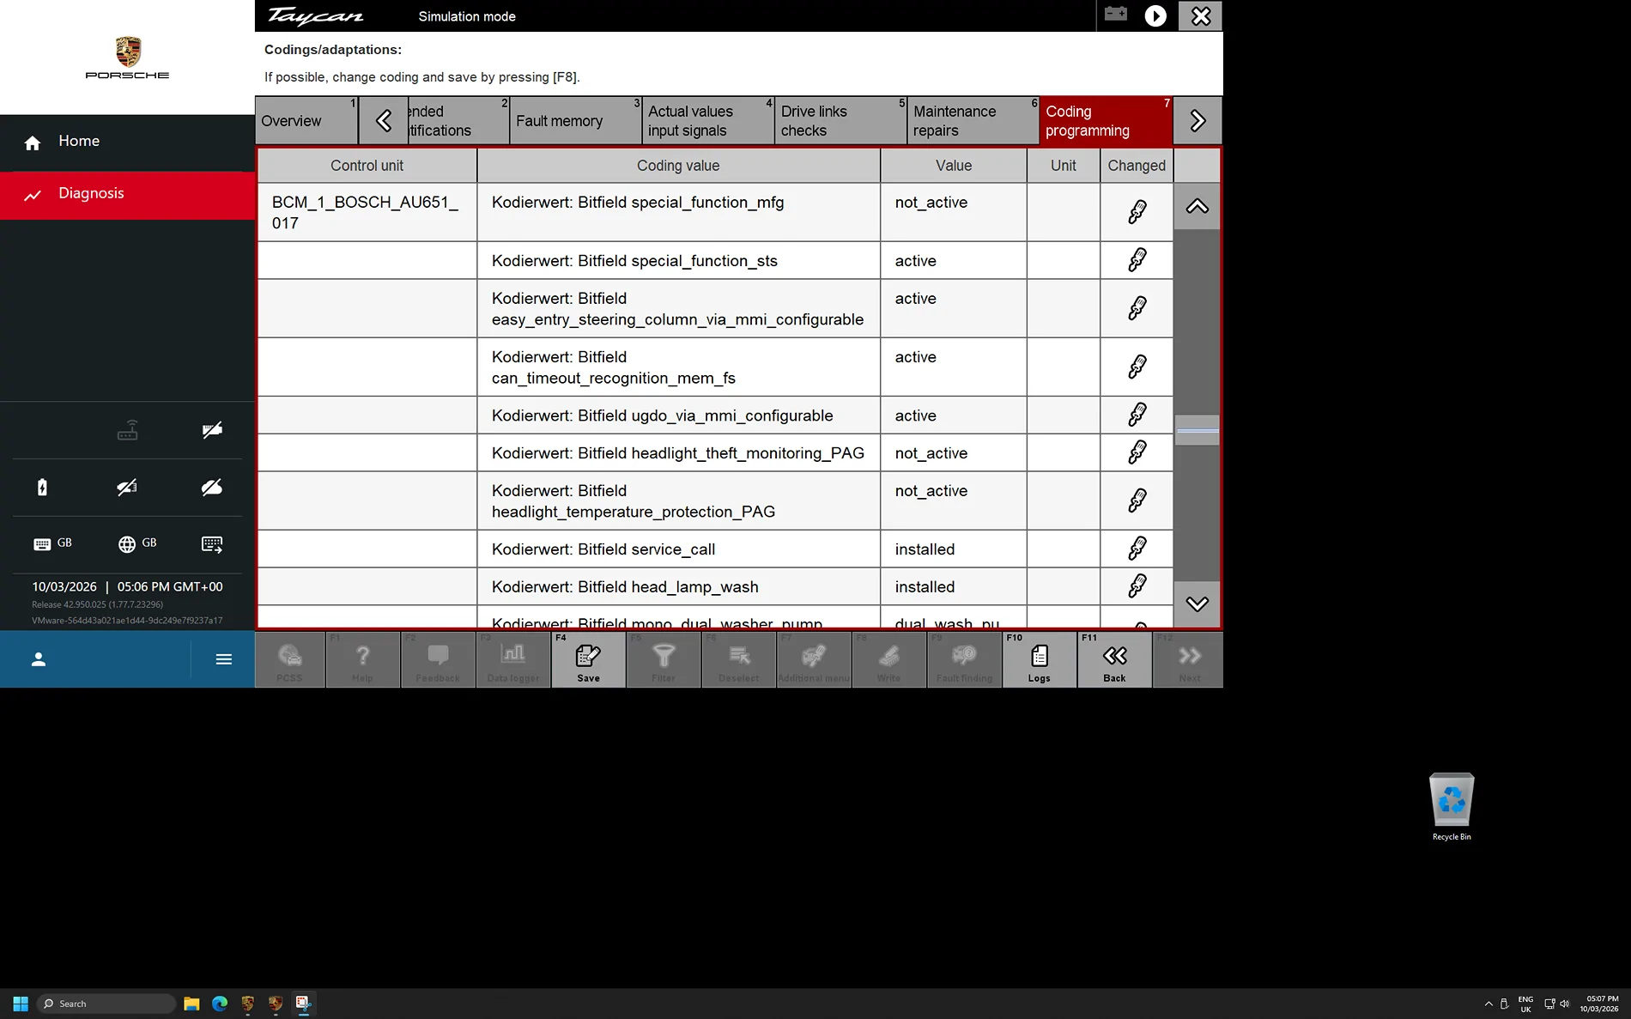Click the Deselect toolbar button

click(x=738, y=659)
